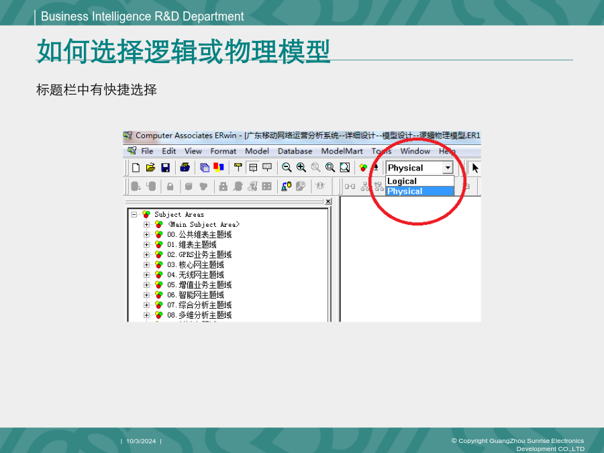Expand the 03.核心网主题域 node

point(146,264)
